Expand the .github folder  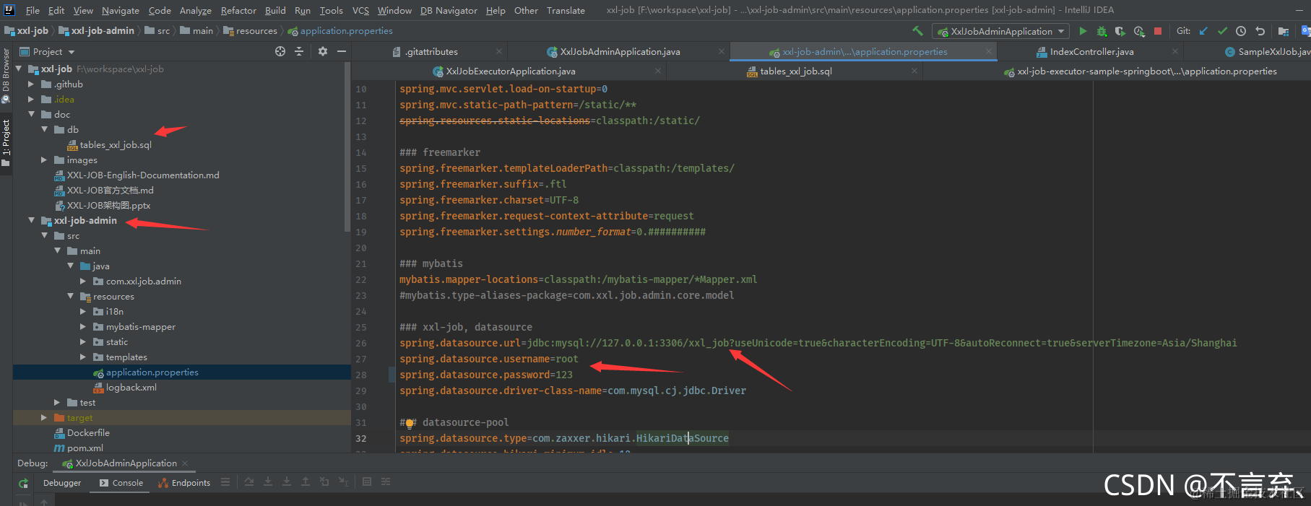[31, 84]
